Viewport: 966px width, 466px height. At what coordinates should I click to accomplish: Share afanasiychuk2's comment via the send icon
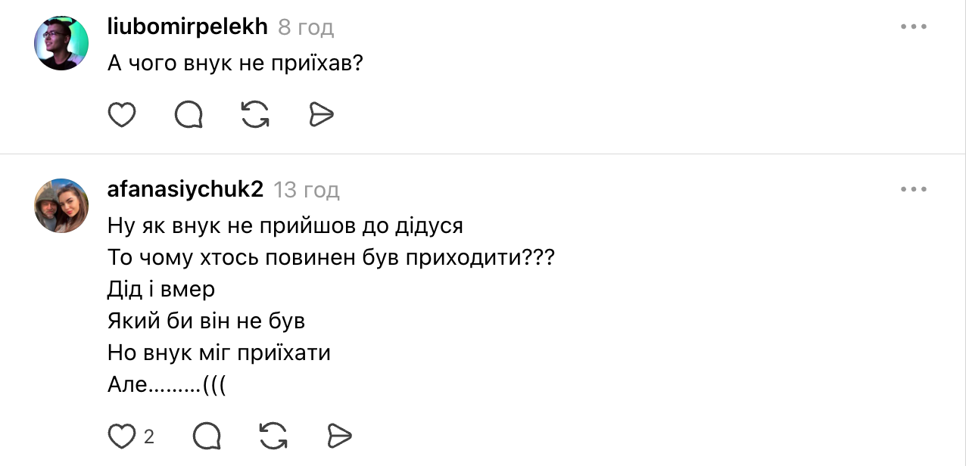(340, 436)
